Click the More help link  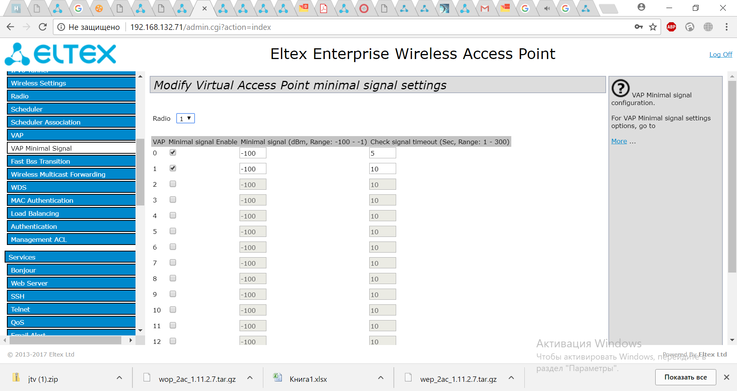point(619,141)
